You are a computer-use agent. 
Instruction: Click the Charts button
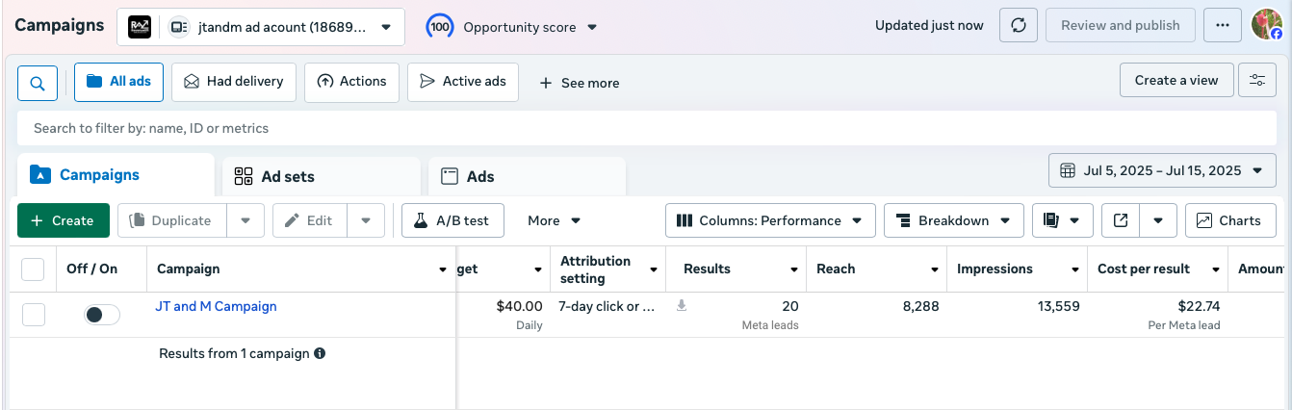[x=1230, y=220]
